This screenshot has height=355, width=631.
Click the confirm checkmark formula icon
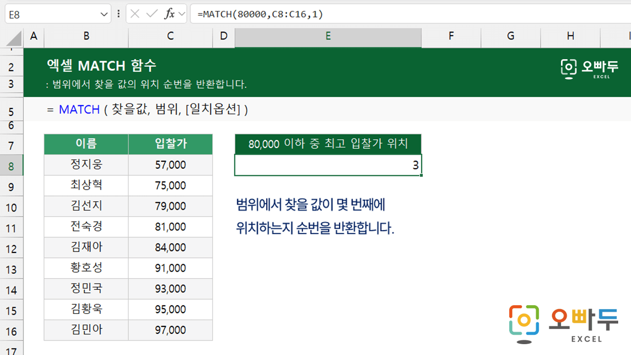(x=152, y=14)
